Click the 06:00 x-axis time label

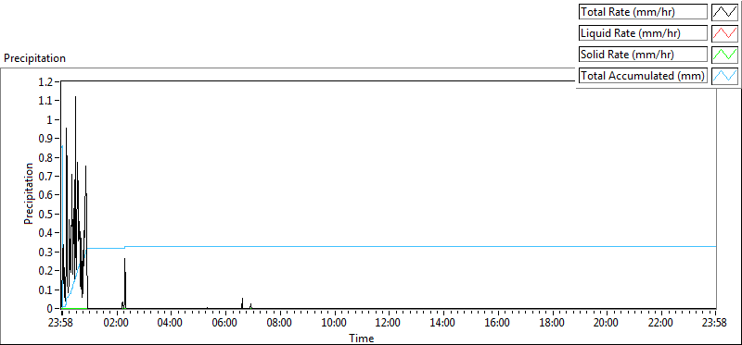[x=225, y=324]
